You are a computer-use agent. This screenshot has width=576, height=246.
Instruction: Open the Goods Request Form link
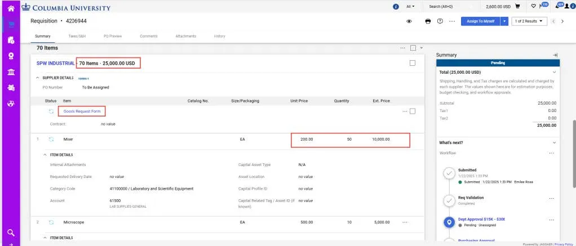[82, 111]
